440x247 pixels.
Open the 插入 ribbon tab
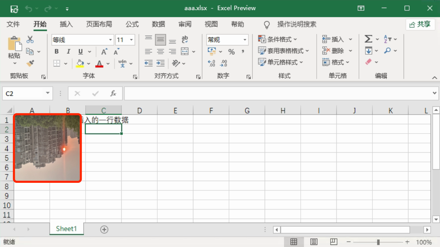[66, 24]
